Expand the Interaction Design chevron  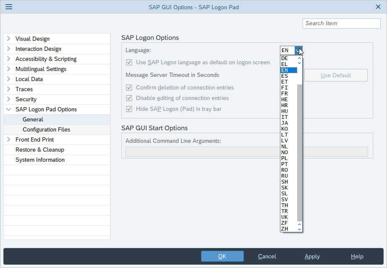click(x=9, y=49)
